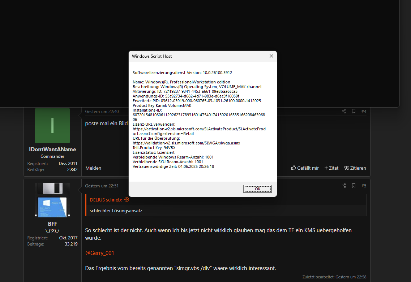Add post to multi-quote with +Zitat
The height and width of the screenshot is (282, 411).
click(331, 168)
